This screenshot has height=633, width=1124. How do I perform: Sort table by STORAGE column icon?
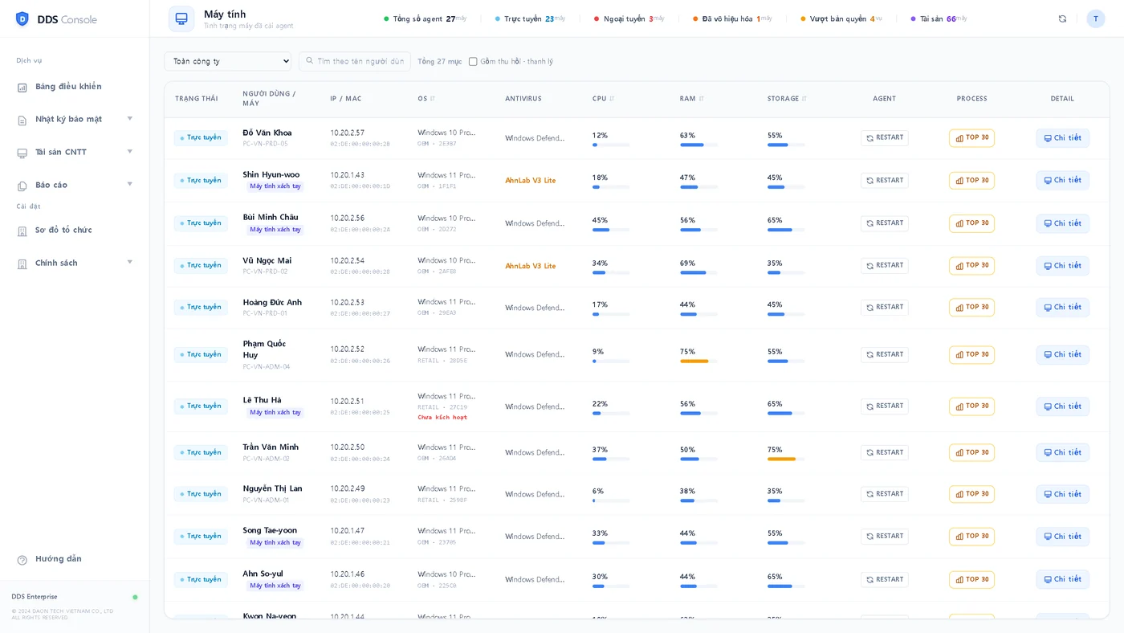pos(804,99)
